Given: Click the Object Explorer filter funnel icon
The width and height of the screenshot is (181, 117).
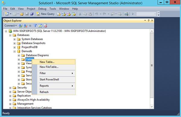Looking at the screenshot, I should pyautogui.click(x=35, y=26).
